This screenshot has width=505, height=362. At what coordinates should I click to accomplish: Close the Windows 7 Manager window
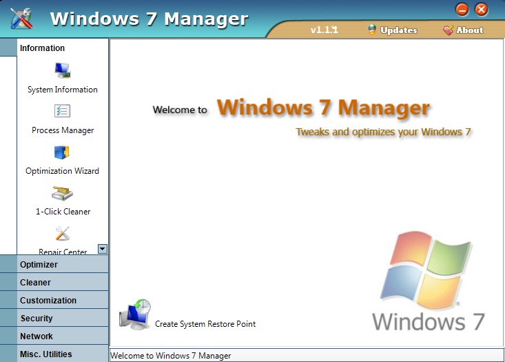pyautogui.click(x=482, y=10)
